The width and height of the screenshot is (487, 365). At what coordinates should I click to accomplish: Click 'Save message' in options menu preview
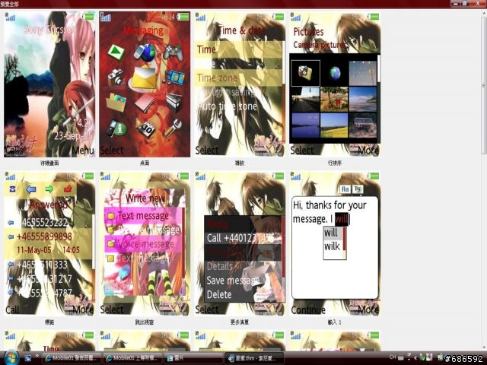click(233, 281)
